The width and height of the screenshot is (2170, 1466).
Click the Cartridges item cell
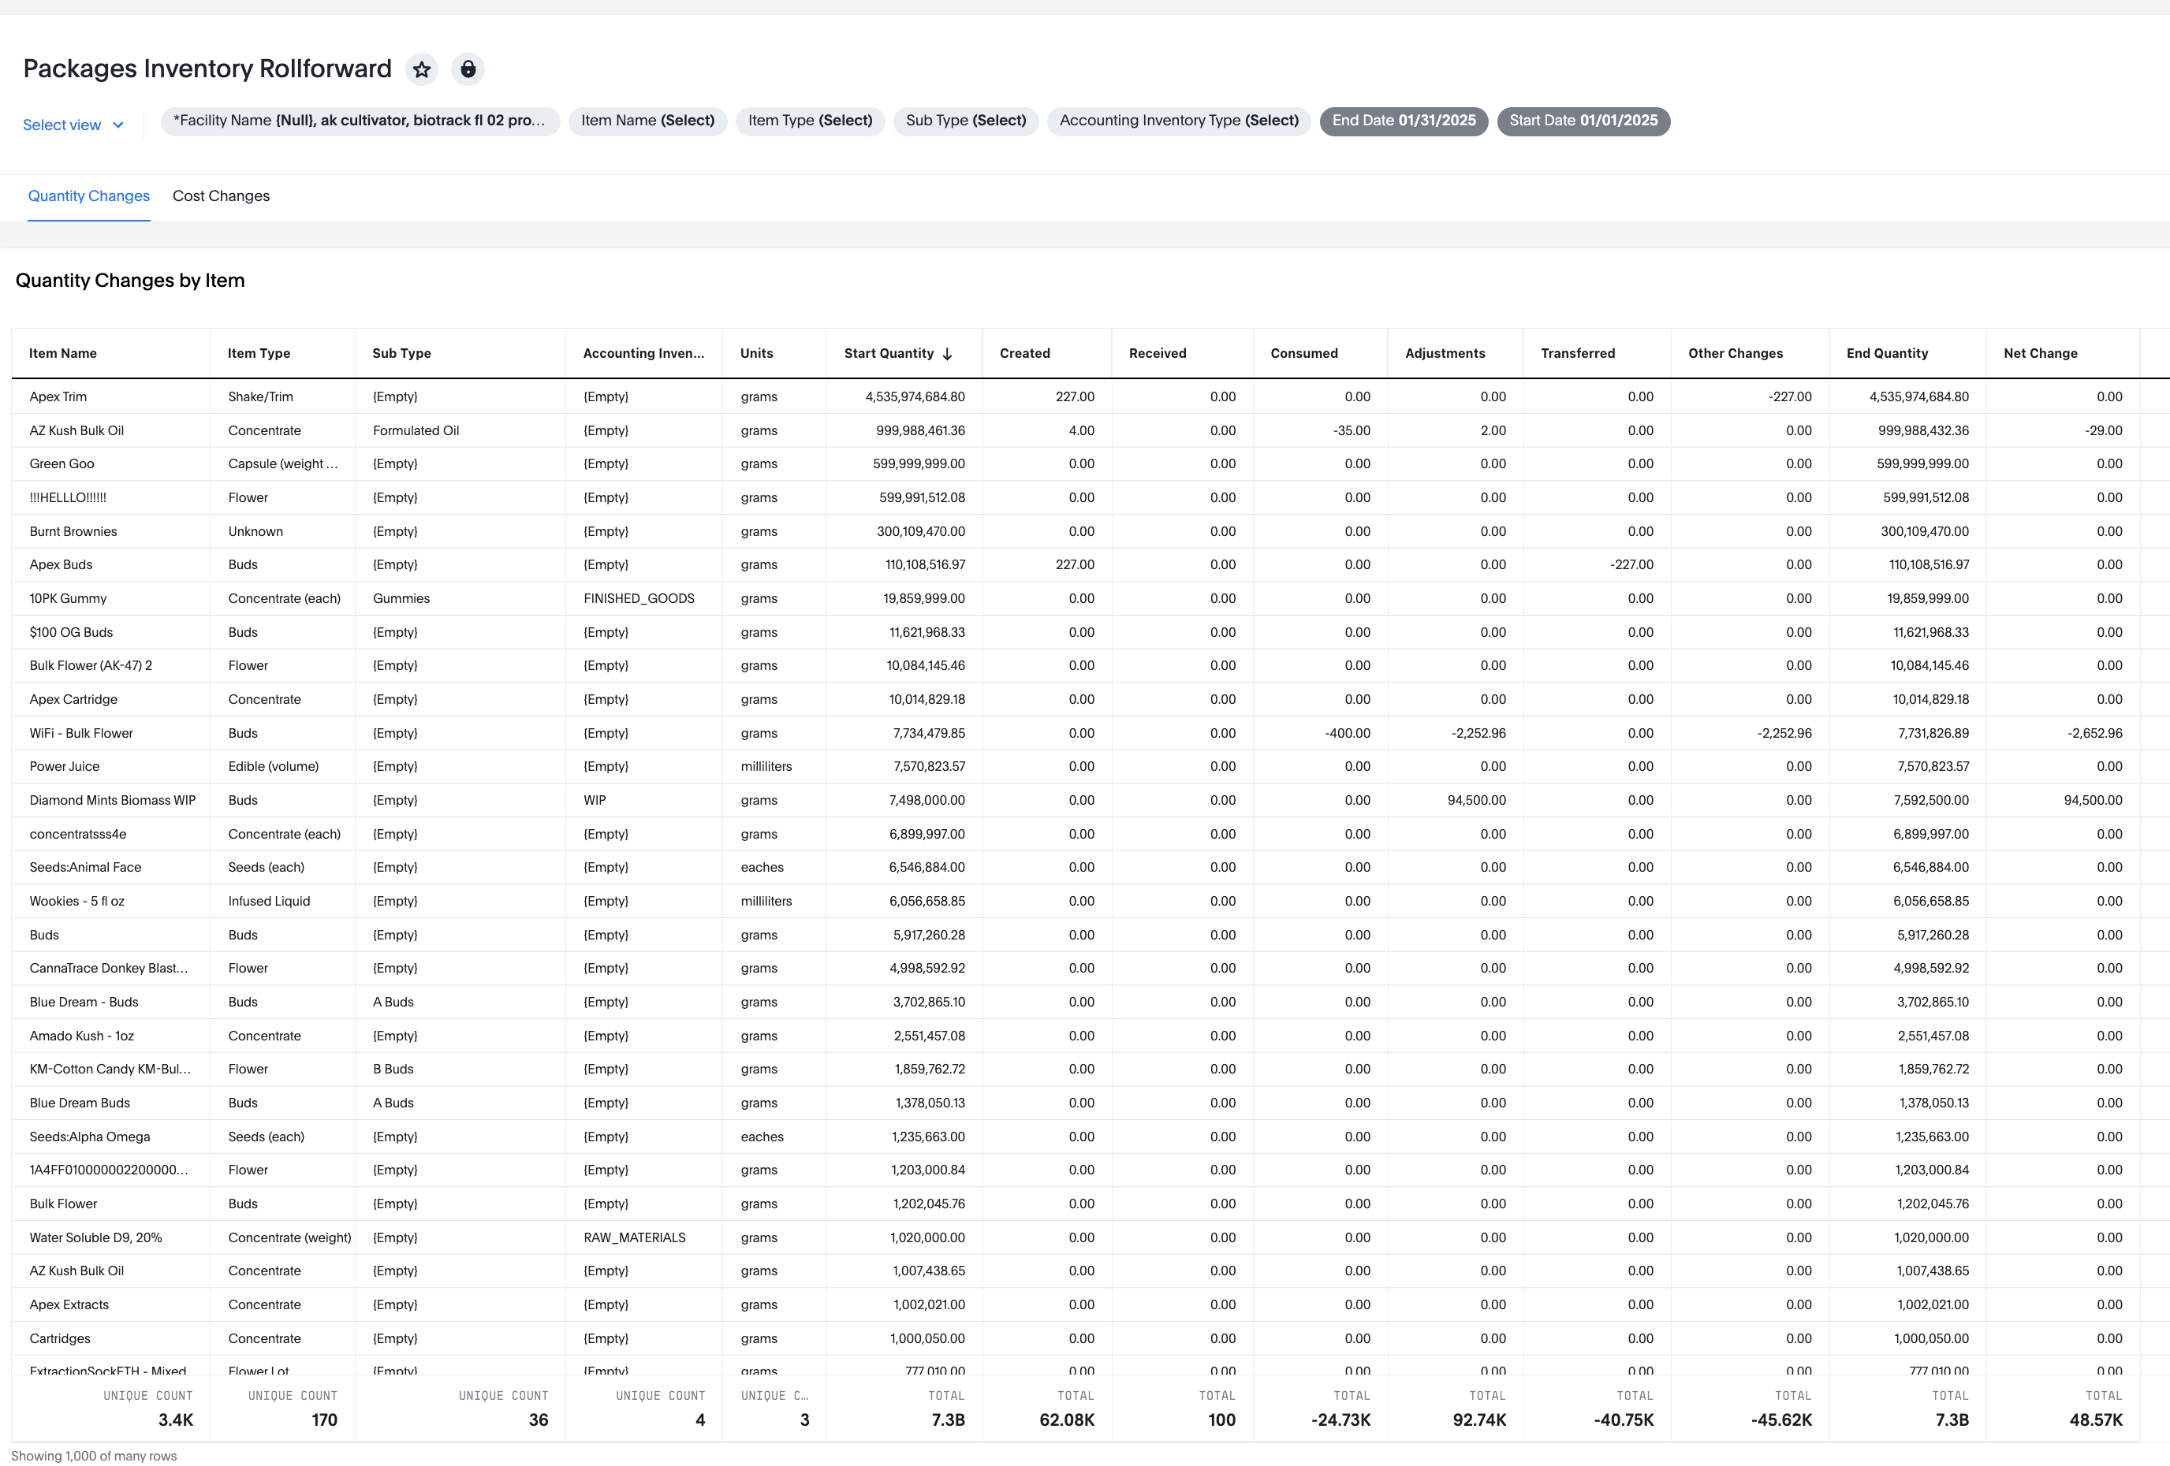coord(110,1338)
